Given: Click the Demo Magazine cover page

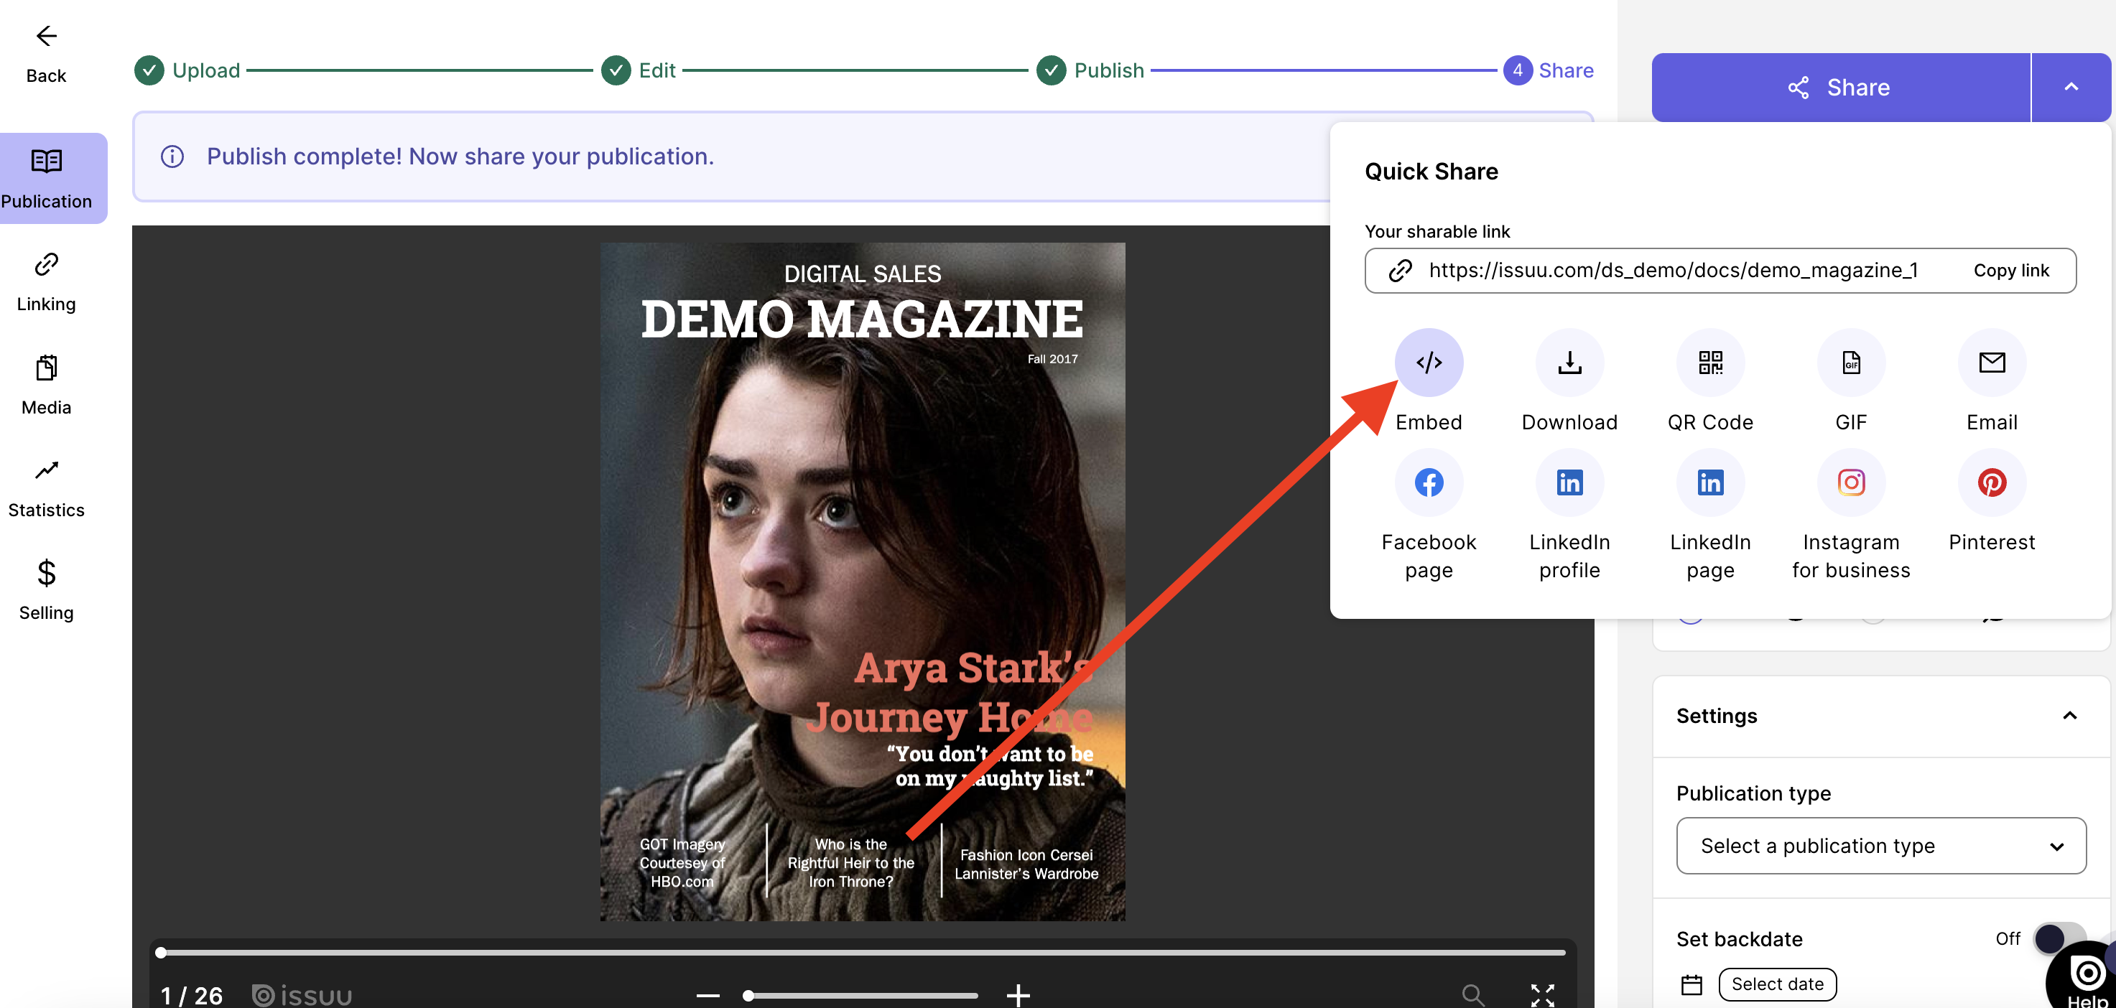Looking at the screenshot, I should coord(863,581).
